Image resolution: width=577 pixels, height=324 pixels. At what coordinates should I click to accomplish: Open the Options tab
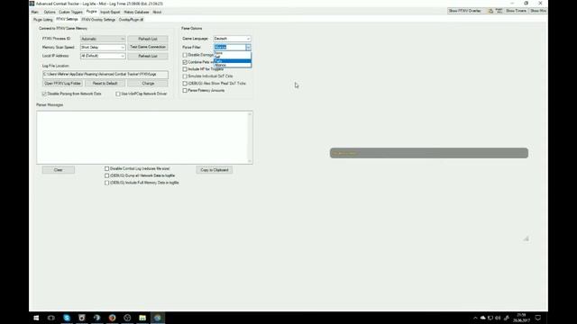[x=50, y=12]
